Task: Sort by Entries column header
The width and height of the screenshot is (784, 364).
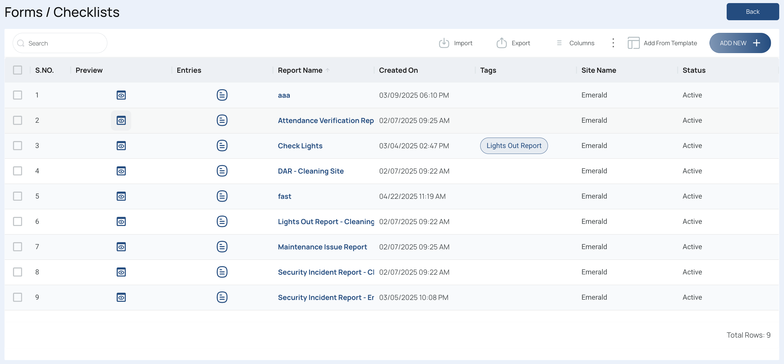Action: point(189,70)
